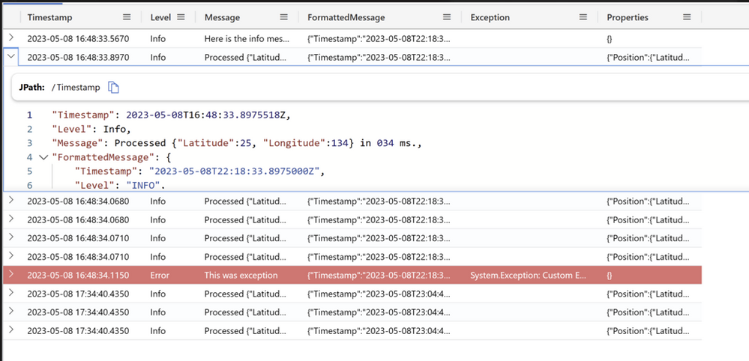Expand the 16:48:33.5670 info row
749x361 pixels.
tap(11, 37)
